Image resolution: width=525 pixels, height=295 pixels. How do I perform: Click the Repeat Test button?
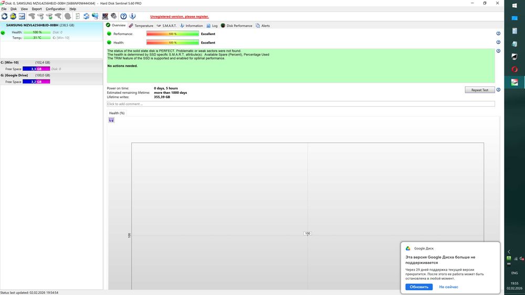click(479, 90)
